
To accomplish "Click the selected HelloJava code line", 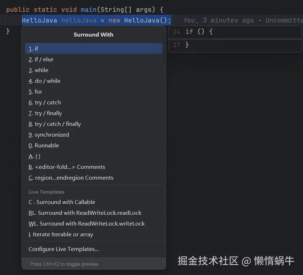I will pos(96,20).
